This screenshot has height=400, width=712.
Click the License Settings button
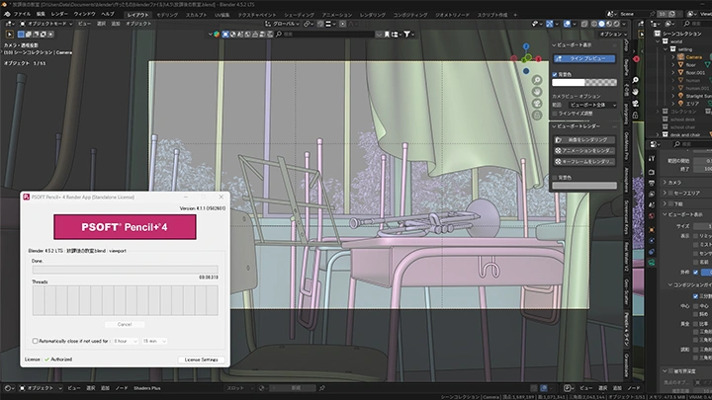(201, 360)
